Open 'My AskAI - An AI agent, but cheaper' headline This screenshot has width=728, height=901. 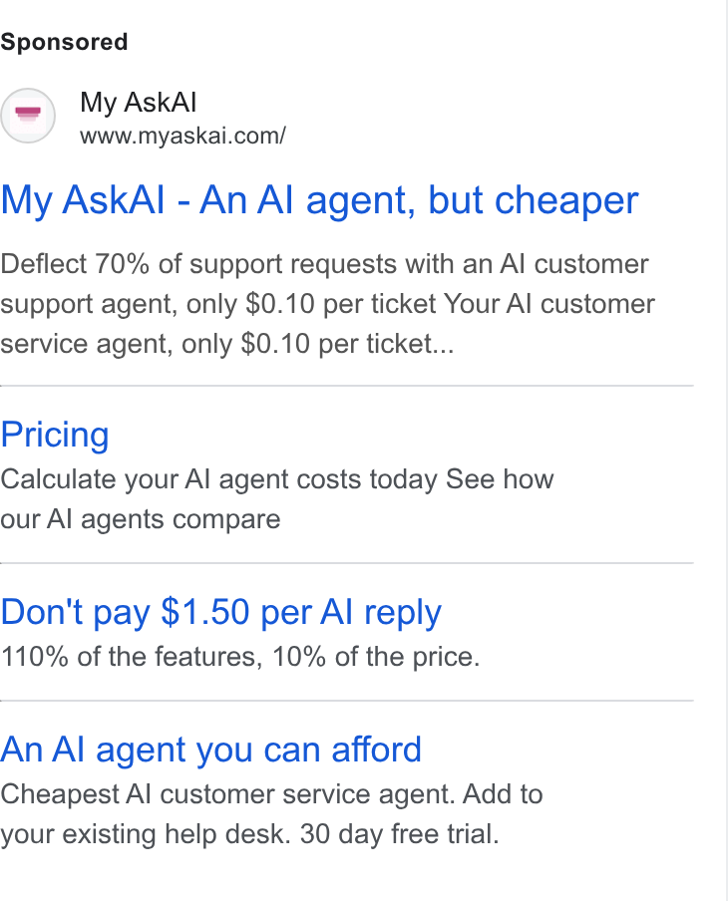[319, 200]
